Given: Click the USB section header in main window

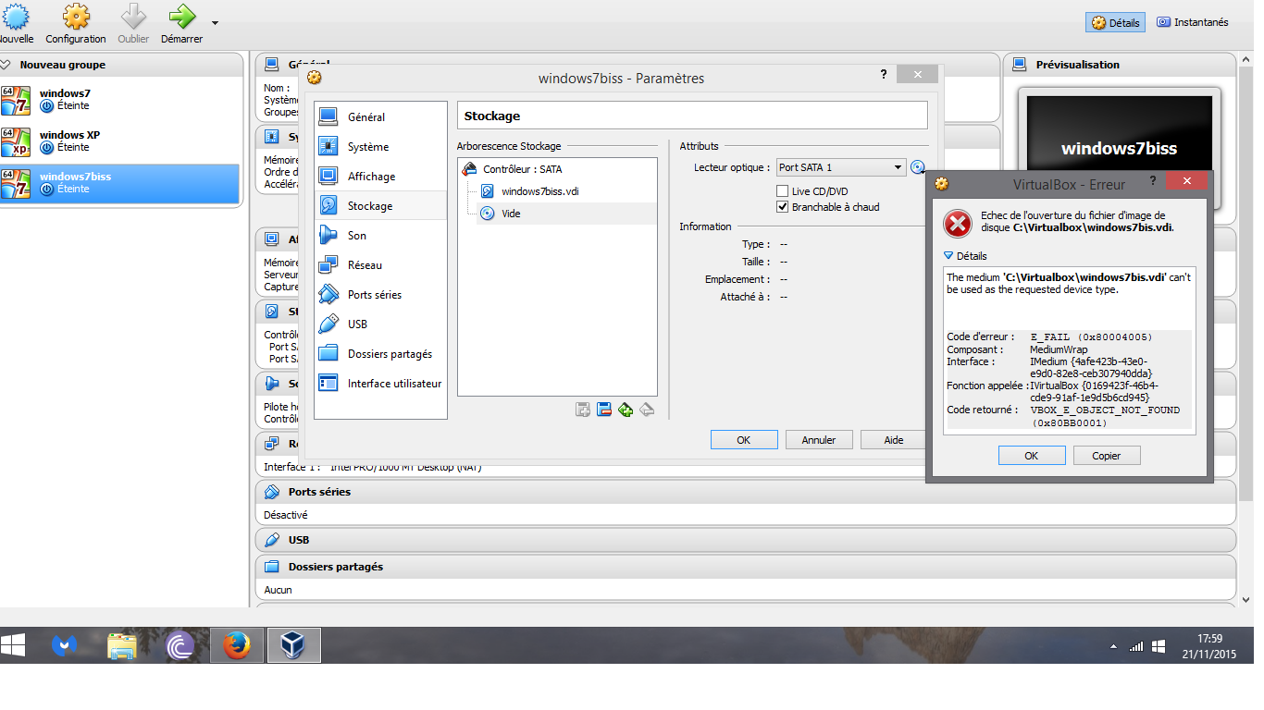Looking at the screenshot, I should 746,540.
